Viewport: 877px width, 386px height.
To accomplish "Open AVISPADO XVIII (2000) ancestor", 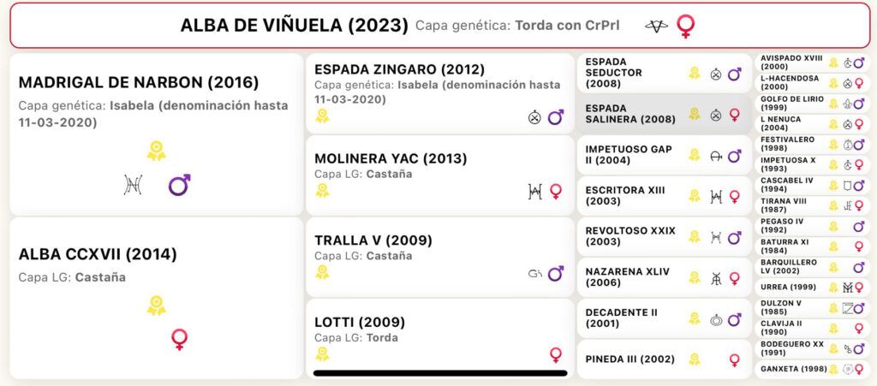I will 814,62.
